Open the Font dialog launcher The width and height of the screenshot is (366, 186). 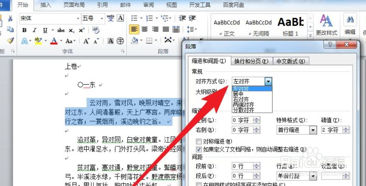[123, 51]
